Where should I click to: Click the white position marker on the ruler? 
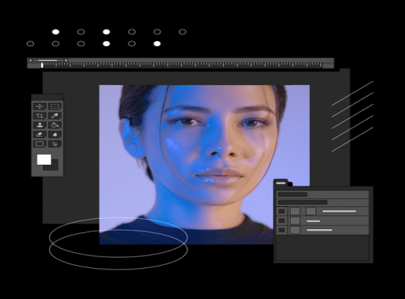point(42,65)
